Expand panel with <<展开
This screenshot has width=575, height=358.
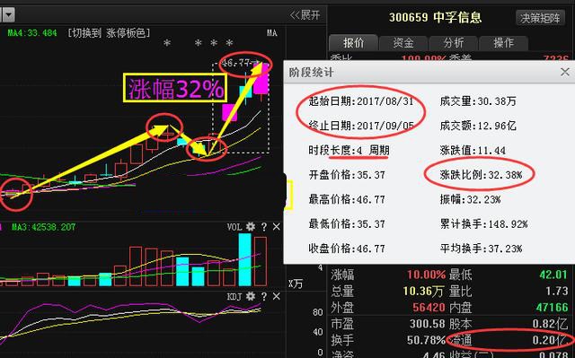point(305,15)
